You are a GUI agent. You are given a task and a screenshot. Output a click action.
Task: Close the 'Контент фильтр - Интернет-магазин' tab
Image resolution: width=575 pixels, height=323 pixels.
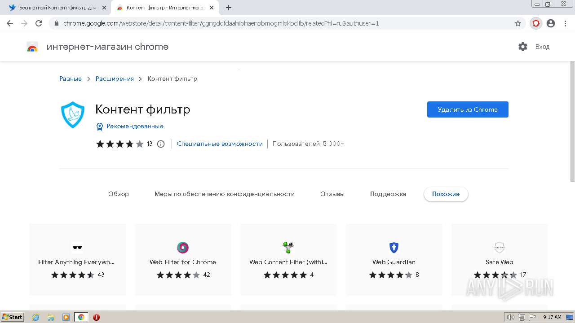tap(212, 8)
